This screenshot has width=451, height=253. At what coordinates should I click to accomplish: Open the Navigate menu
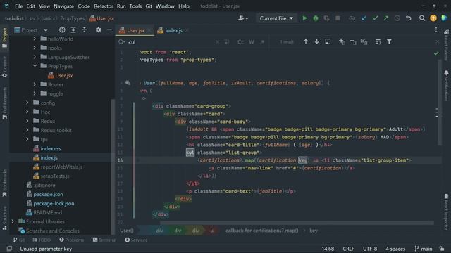[63, 6]
